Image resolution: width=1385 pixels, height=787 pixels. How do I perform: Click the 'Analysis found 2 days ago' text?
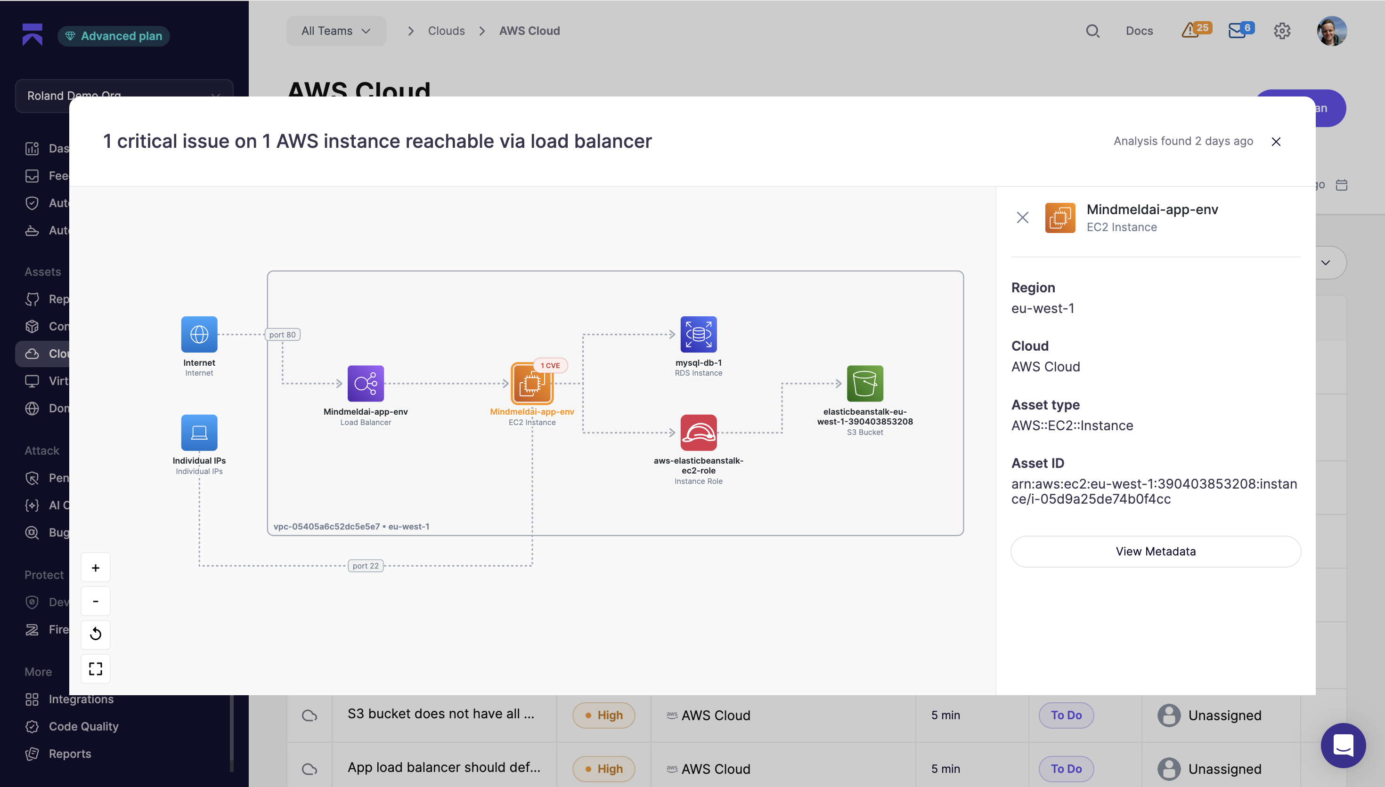[1183, 141]
